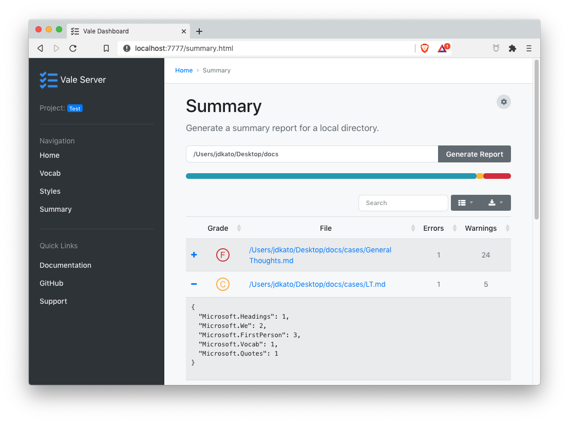Open the Documentation quick link
This screenshot has width=569, height=423.
(x=65, y=265)
